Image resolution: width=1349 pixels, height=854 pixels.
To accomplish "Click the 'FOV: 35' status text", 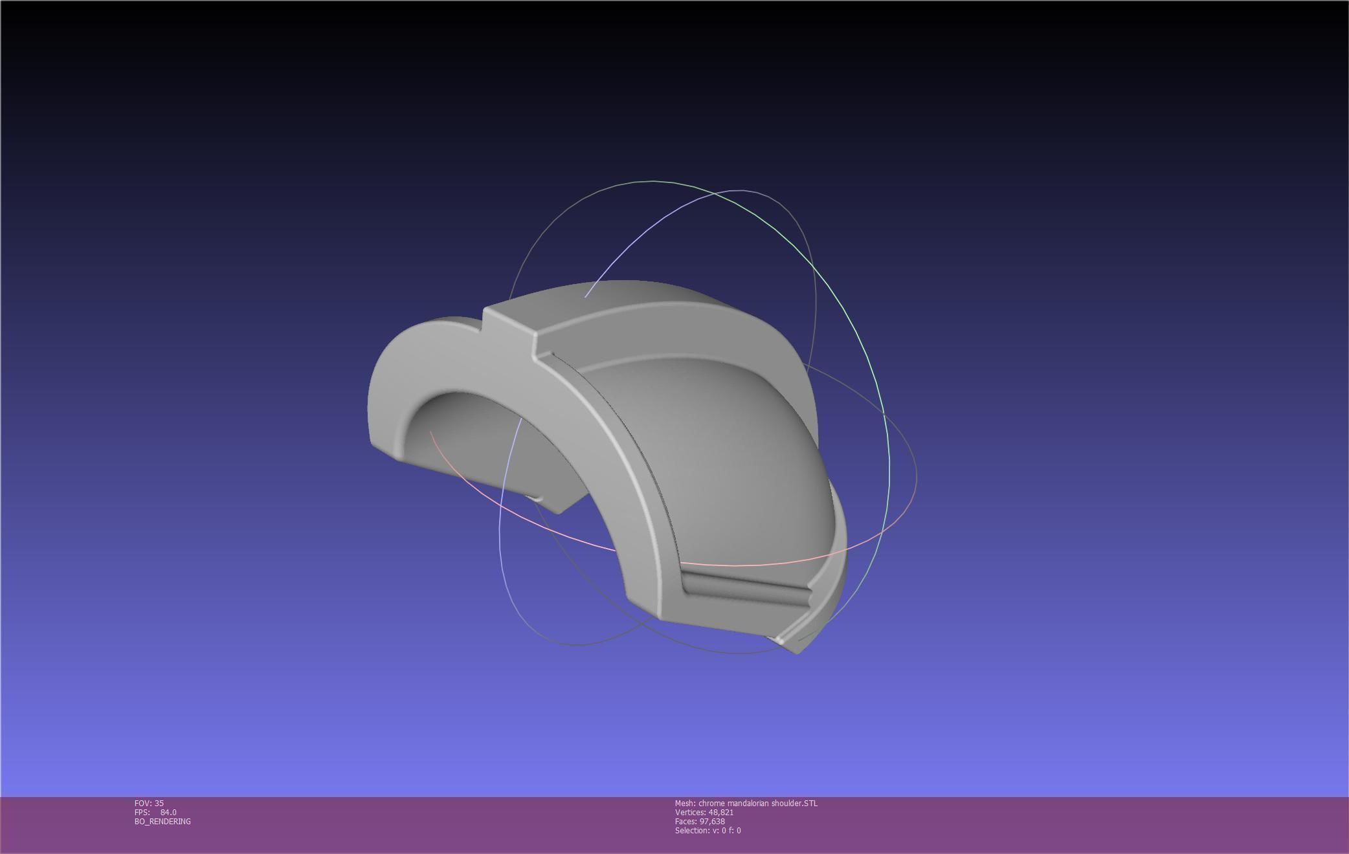I will pos(149,803).
